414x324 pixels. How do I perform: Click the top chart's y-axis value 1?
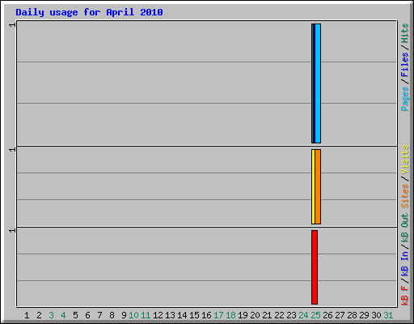pyautogui.click(x=12, y=24)
